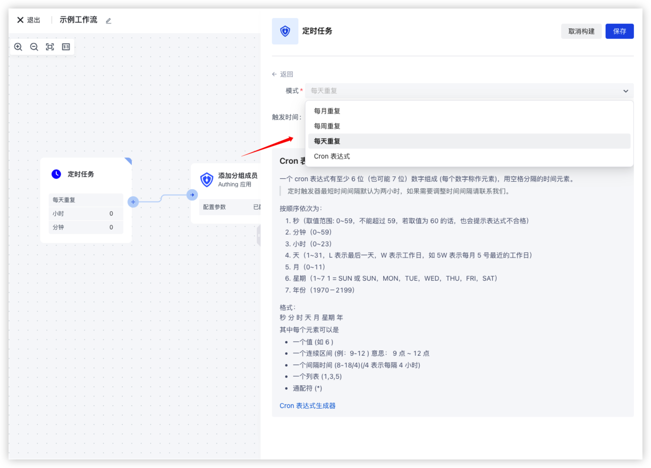
Task: Choose Cron 表达式 option in dropdown
Action: 332,156
